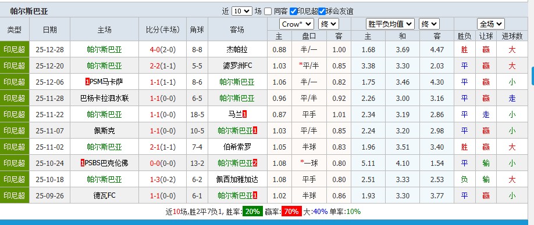This screenshot has width=534, height=225.
Task: Click the 1-3(0-2) score
Action: point(162,179)
